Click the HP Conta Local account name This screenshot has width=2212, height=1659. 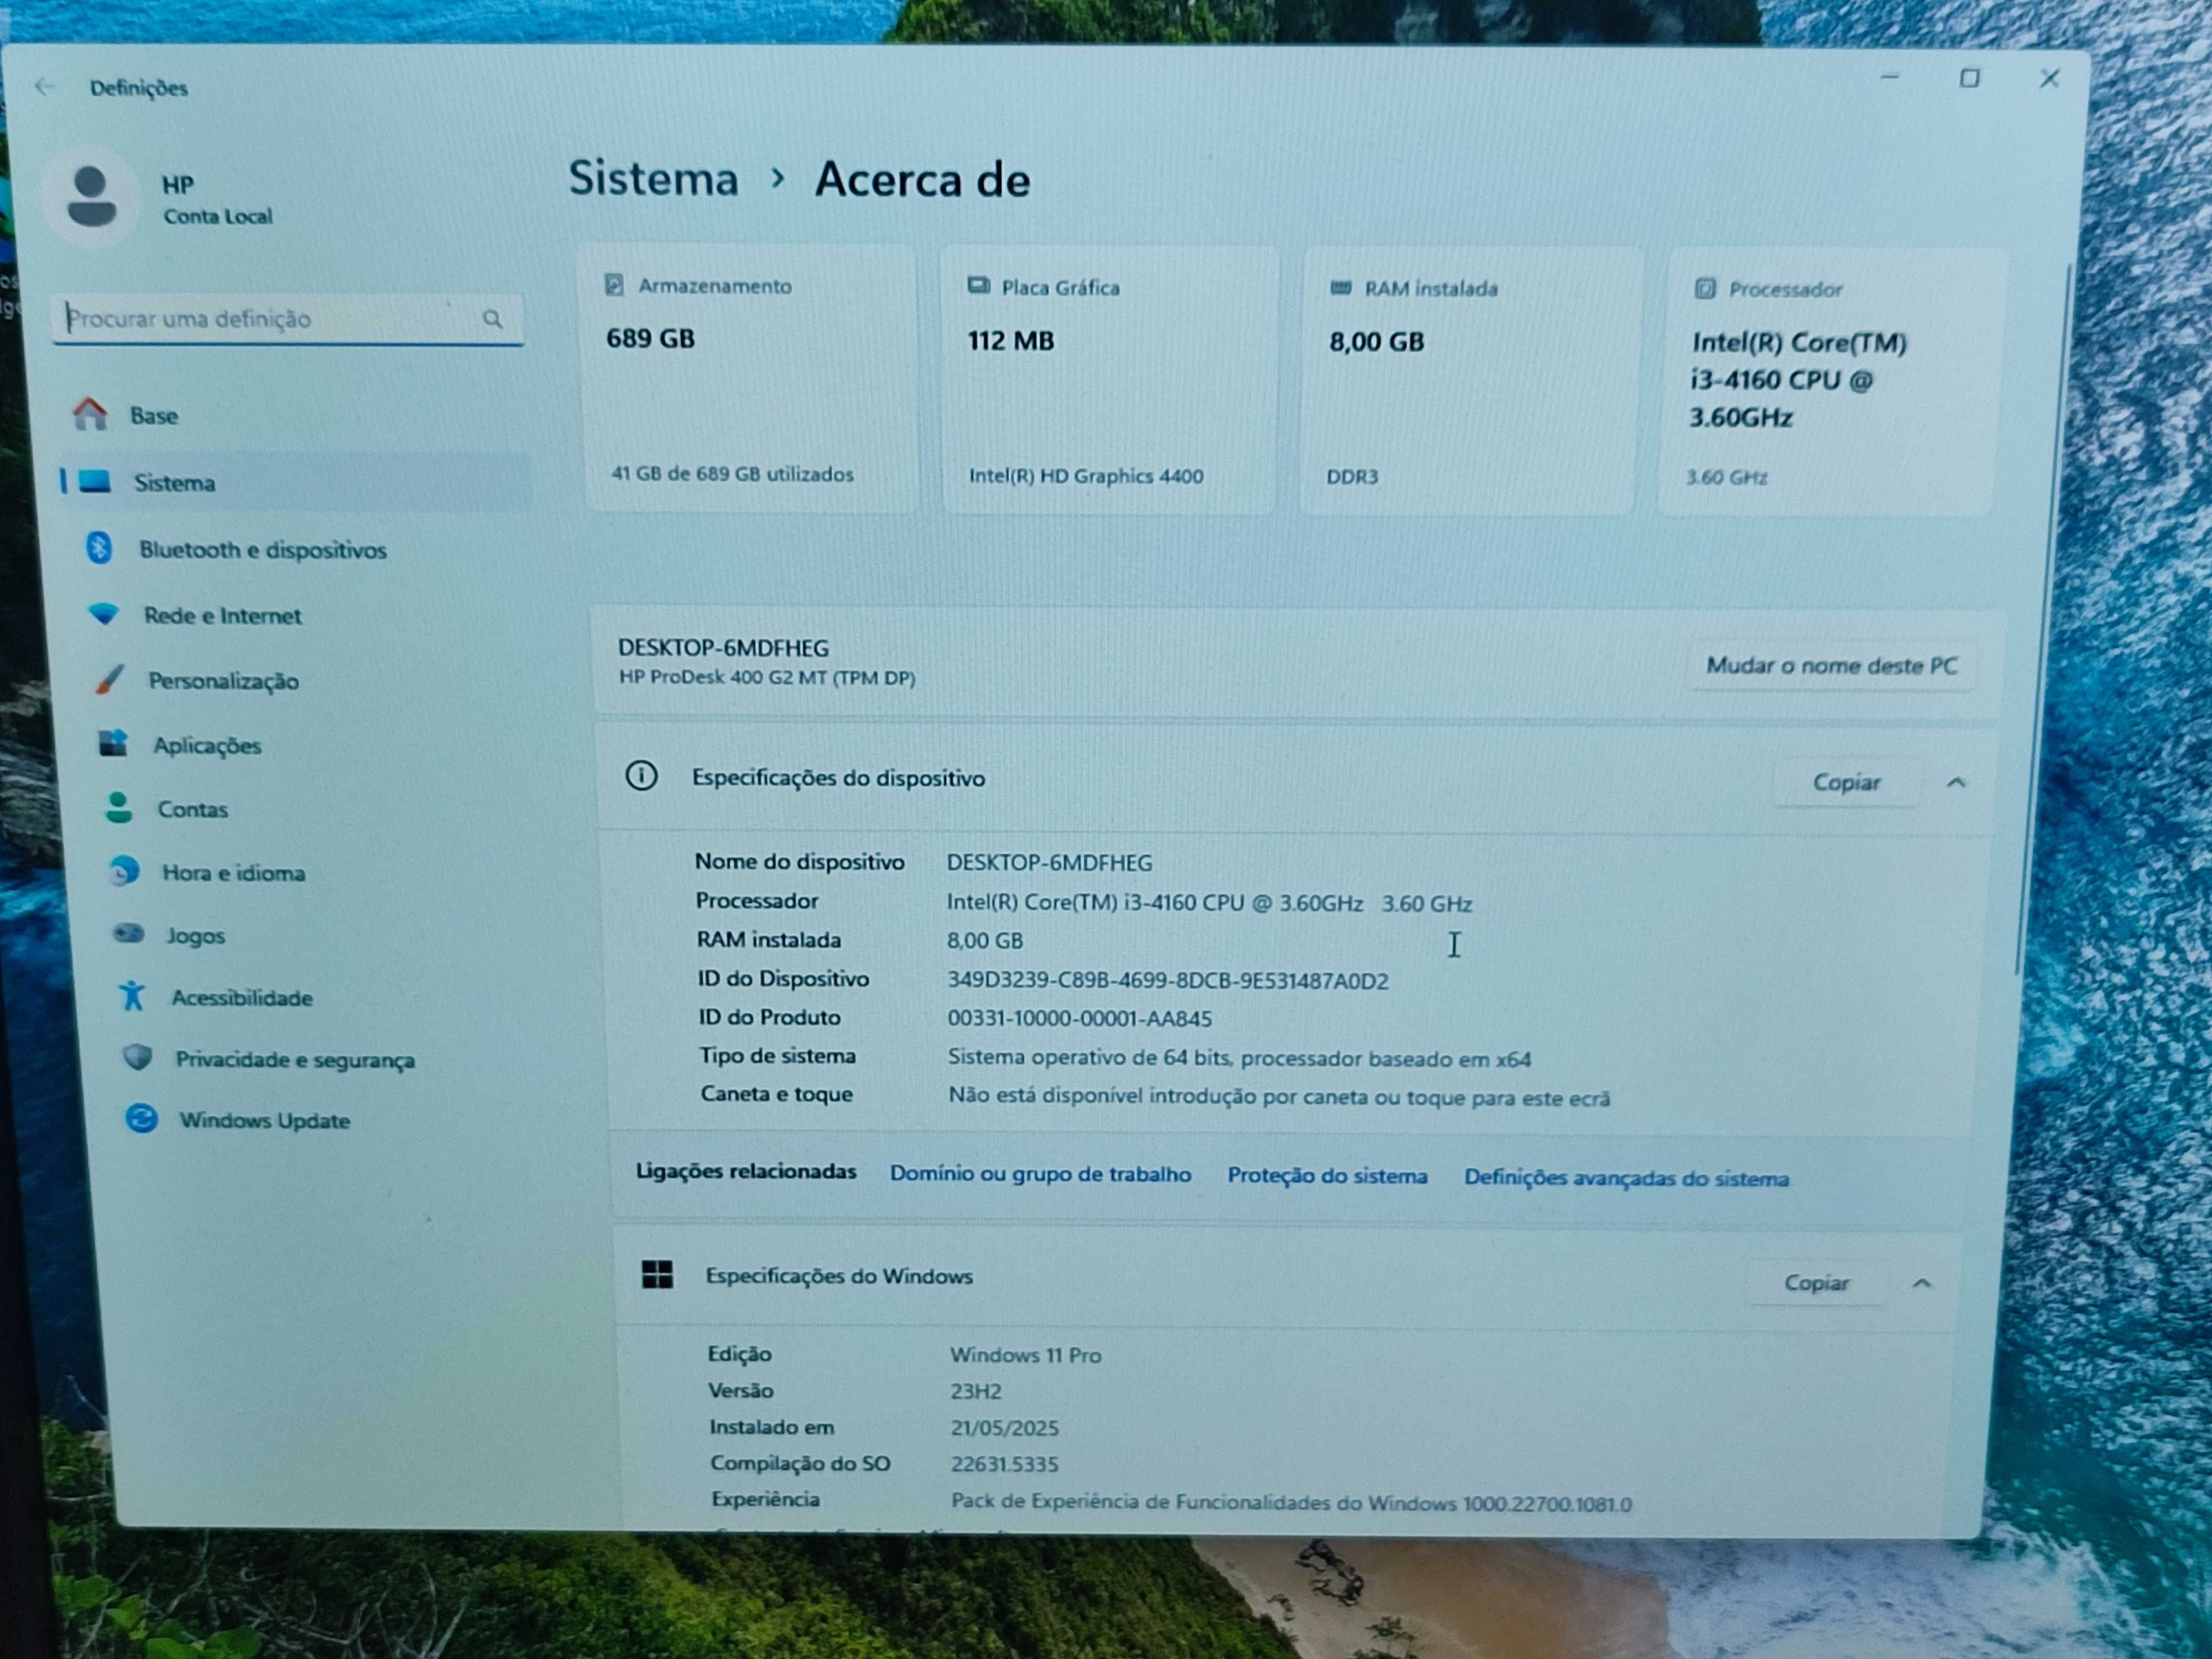[x=217, y=200]
